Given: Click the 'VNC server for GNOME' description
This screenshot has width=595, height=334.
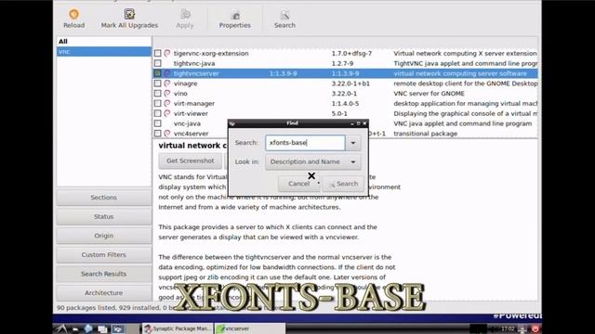Looking at the screenshot, I should tap(430, 93).
